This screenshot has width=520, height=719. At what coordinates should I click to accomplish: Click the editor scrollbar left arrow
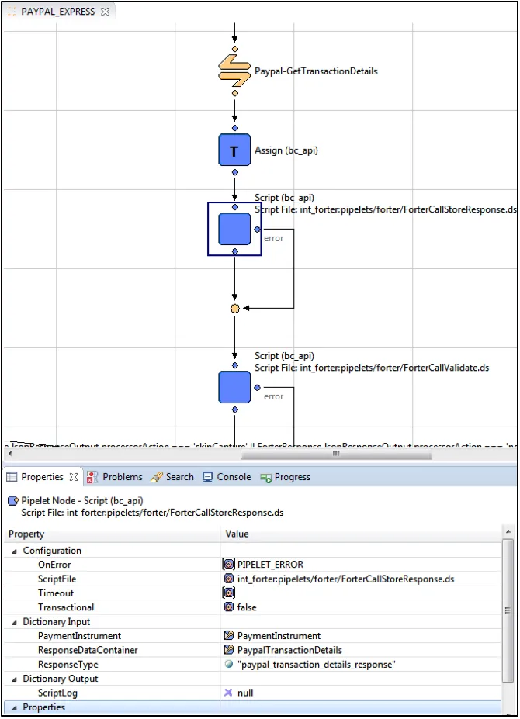point(9,454)
